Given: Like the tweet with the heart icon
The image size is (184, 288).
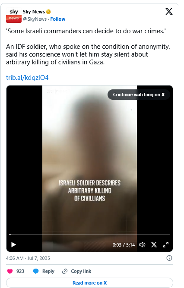Looking at the screenshot, I should [x=10, y=271].
